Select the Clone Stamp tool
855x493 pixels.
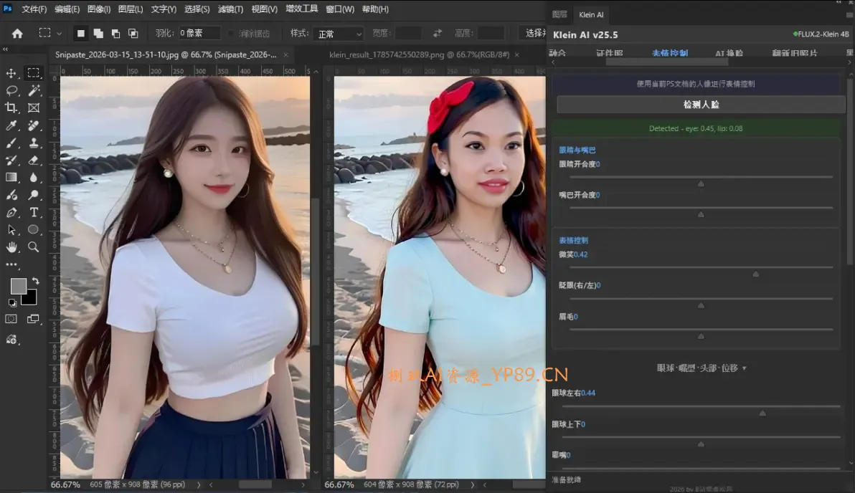tap(33, 143)
